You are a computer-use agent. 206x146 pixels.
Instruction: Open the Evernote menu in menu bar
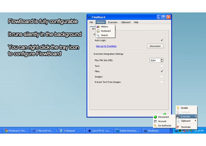113,22
